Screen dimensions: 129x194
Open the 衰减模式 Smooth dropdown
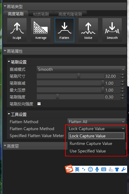81,69
